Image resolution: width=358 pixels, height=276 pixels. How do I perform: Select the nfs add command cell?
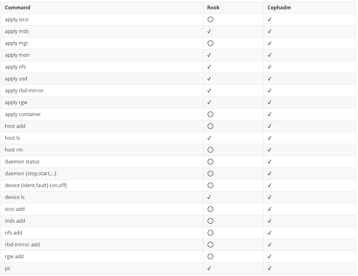102,233
